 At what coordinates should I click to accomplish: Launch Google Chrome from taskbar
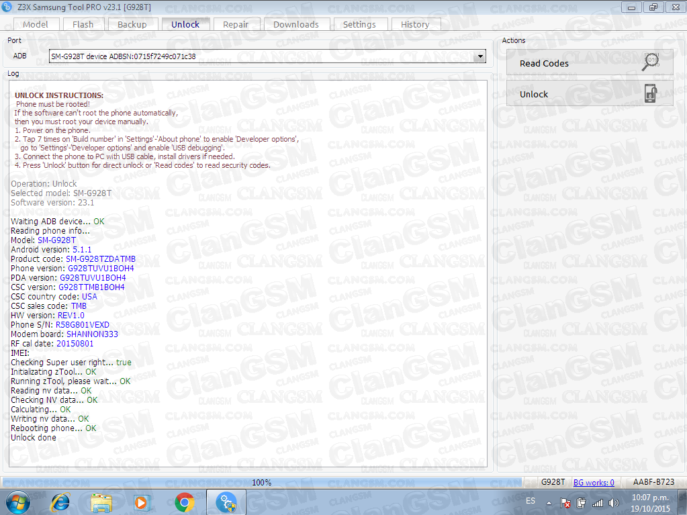coord(185,502)
